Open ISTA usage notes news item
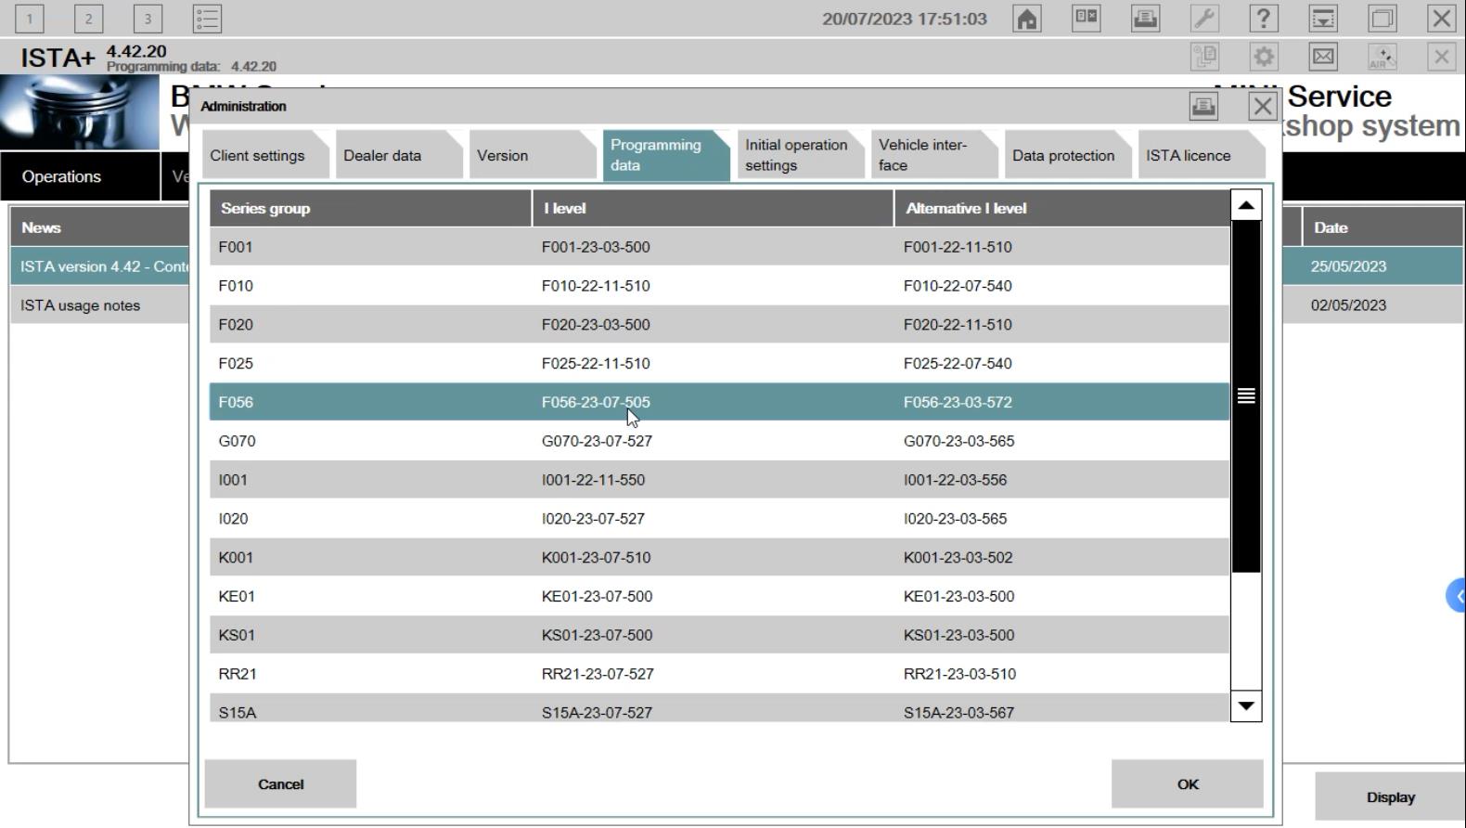 100,305
